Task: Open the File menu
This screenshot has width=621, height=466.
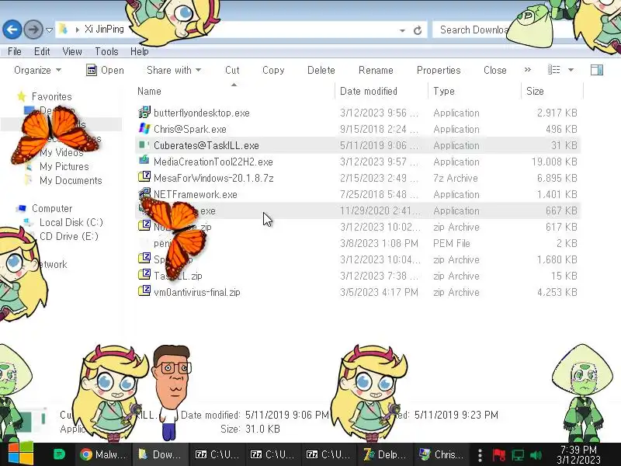Action: tap(15, 51)
